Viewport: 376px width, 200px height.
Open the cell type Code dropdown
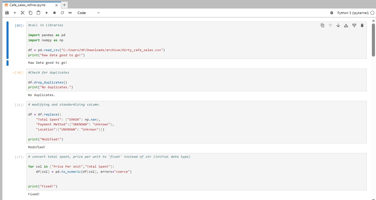tap(89, 13)
